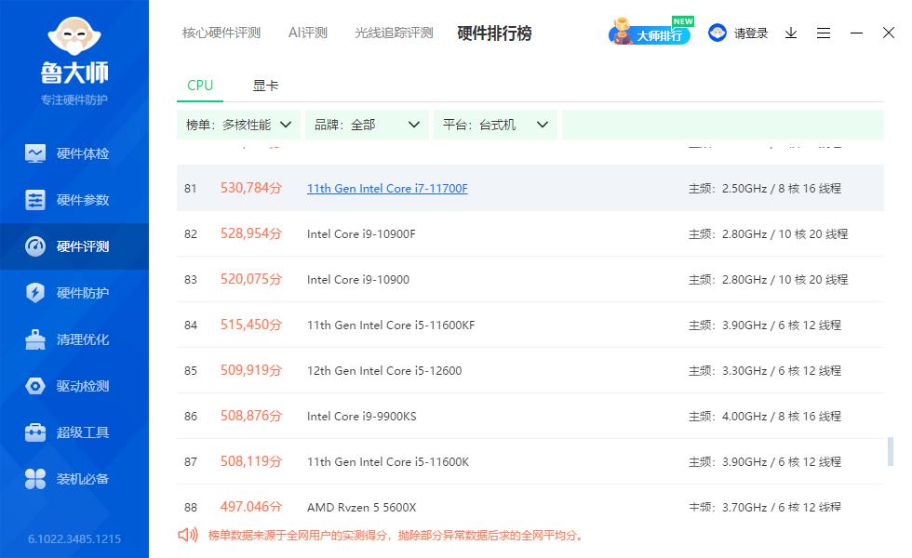Open the download arrow icon near 请登录
This screenshot has height=558, width=912.
tap(790, 33)
